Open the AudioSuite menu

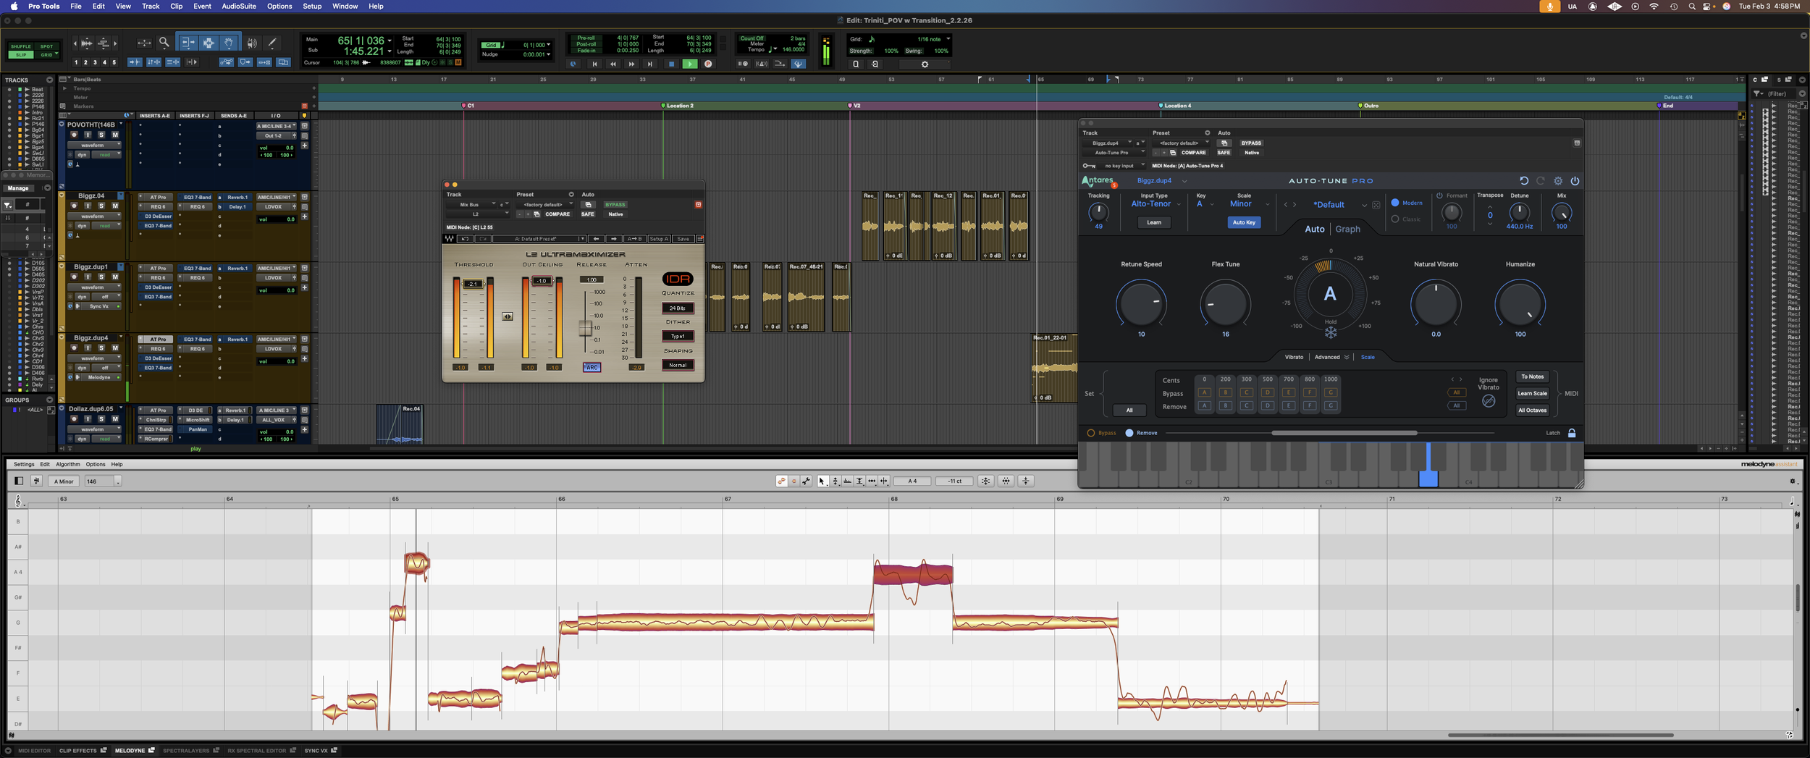(x=239, y=6)
